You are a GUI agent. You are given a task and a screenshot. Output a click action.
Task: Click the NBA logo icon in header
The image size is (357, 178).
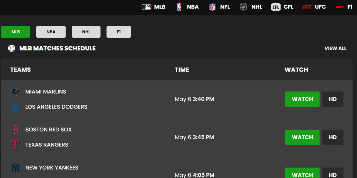pos(179,7)
